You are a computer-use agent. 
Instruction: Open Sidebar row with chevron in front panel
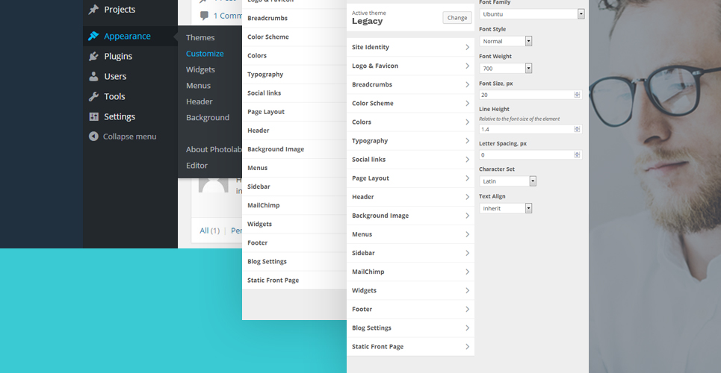click(x=410, y=253)
